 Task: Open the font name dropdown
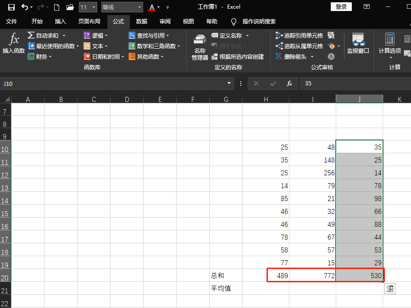pyautogui.click(x=139, y=7)
